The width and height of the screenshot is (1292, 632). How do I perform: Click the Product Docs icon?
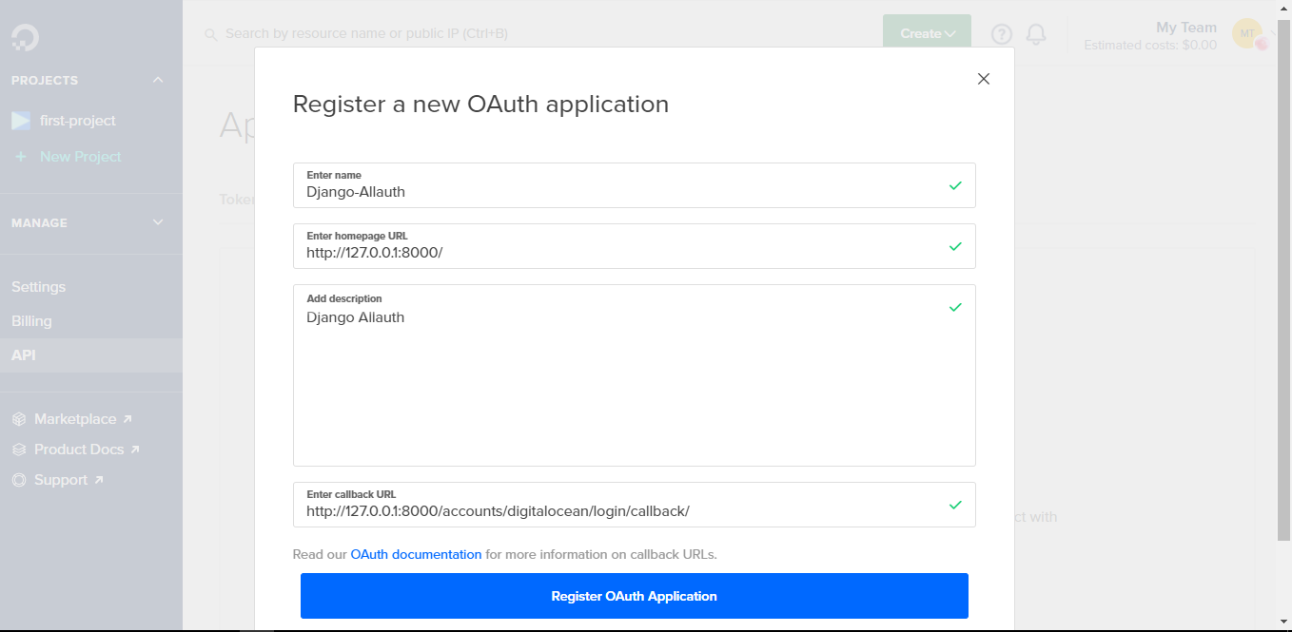click(x=19, y=450)
